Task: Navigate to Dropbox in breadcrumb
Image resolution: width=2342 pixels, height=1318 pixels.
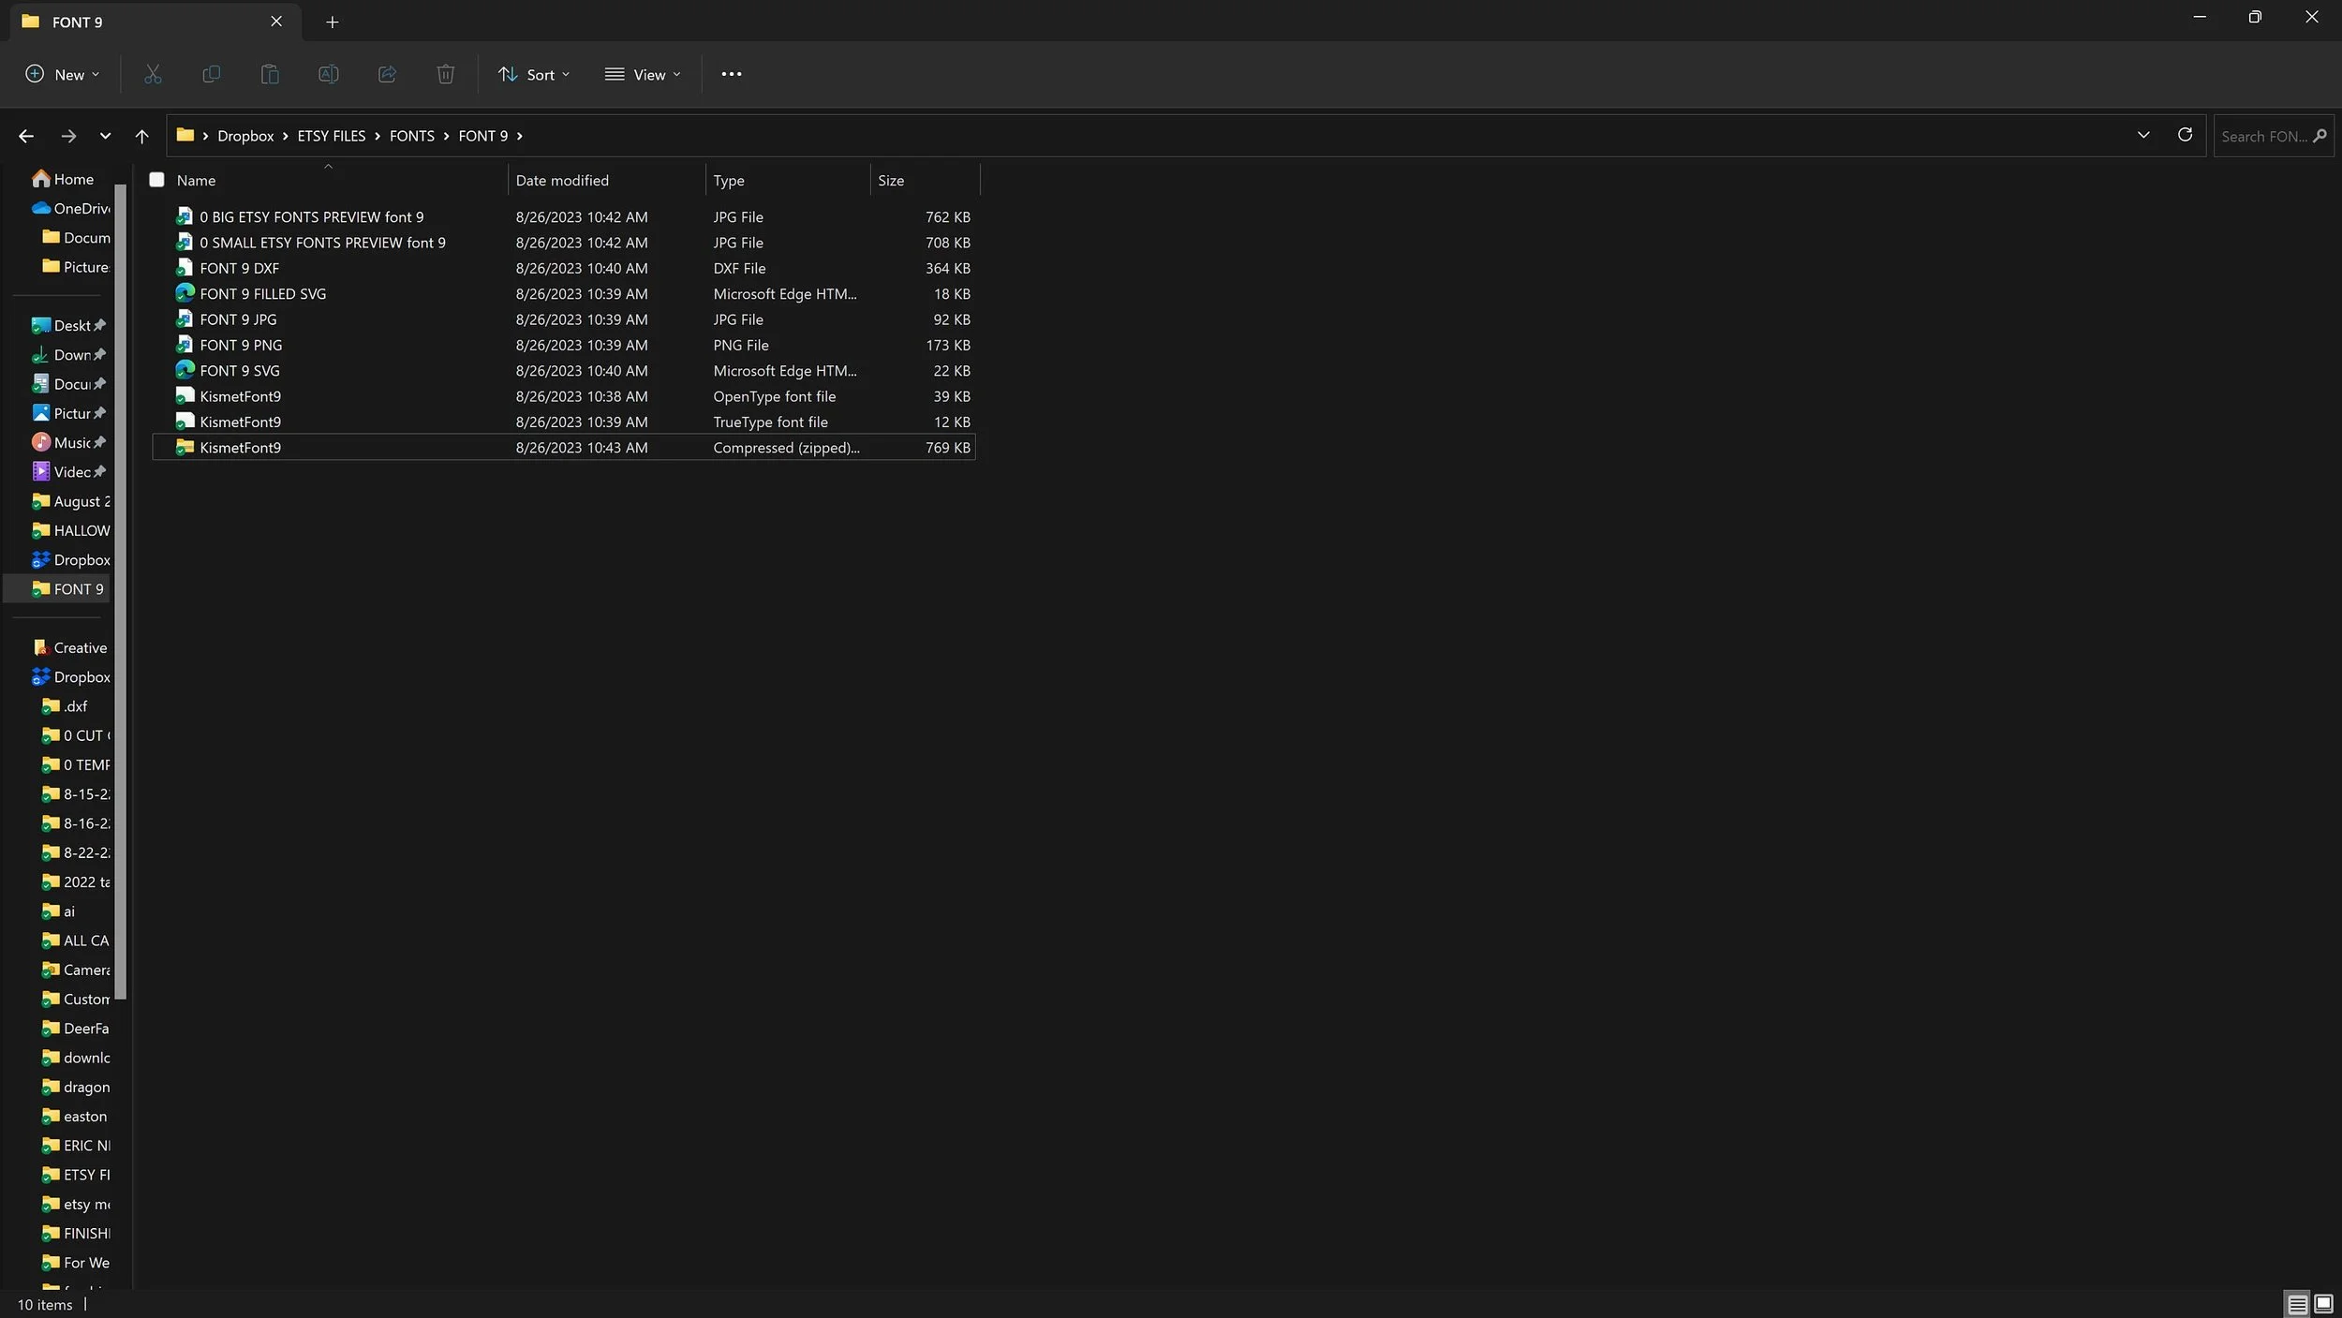Action: coord(245,136)
